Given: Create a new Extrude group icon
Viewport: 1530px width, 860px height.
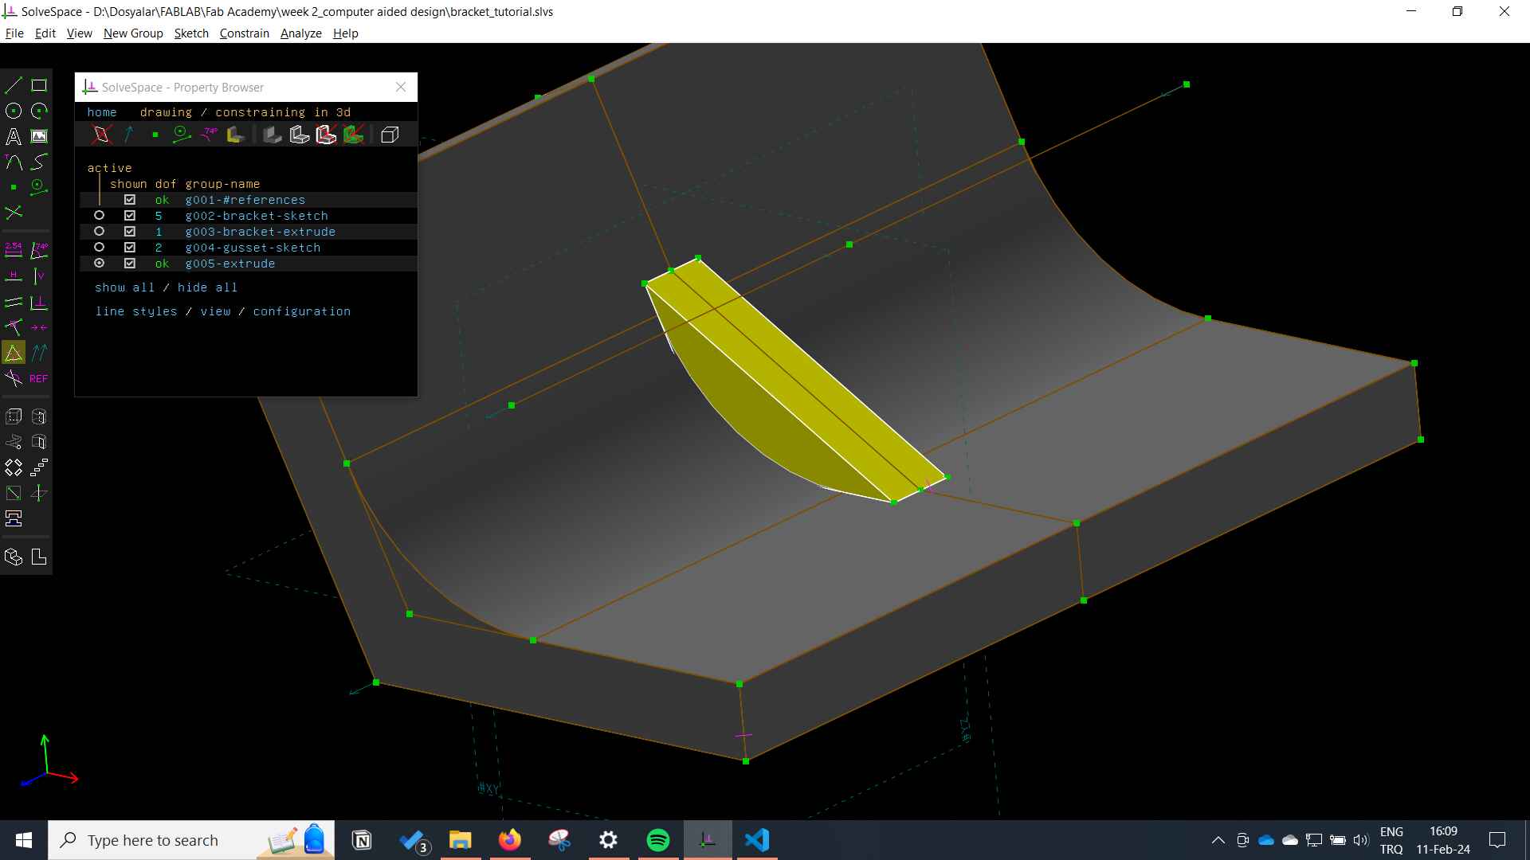Looking at the screenshot, I should click(x=14, y=416).
